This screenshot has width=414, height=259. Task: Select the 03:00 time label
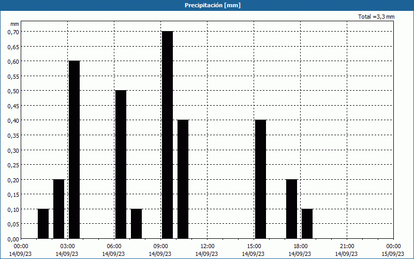point(67,247)
